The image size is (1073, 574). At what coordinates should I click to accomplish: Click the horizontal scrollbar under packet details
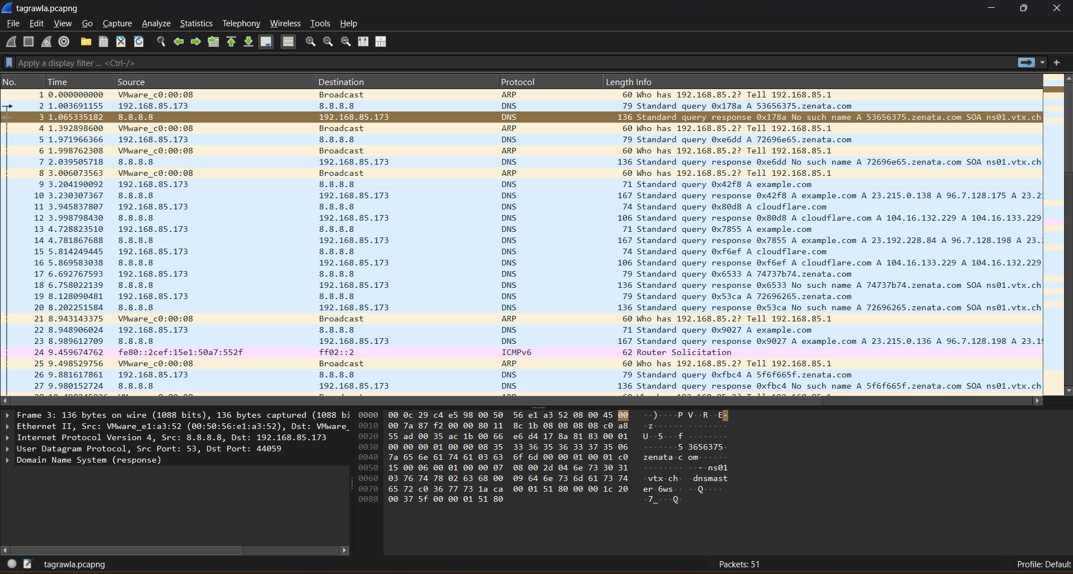point(126,550)
